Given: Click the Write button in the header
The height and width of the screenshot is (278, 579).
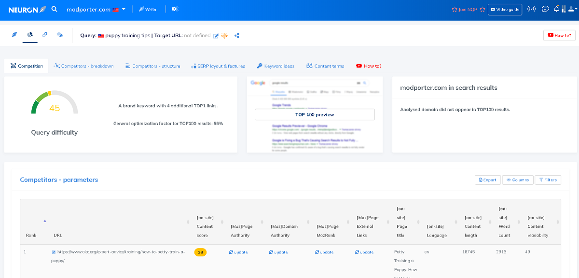Looking at the screenshot, I should click(147, 9).
